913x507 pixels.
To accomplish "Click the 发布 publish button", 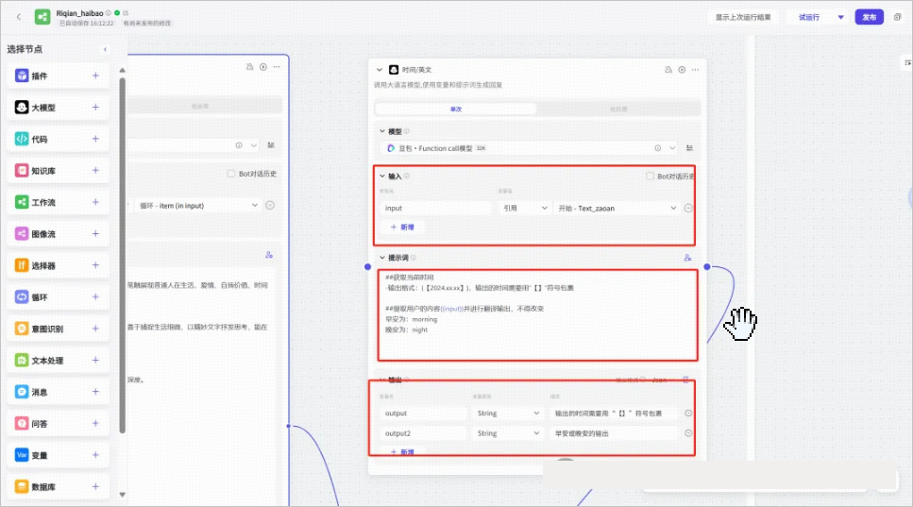I will 870,17.
